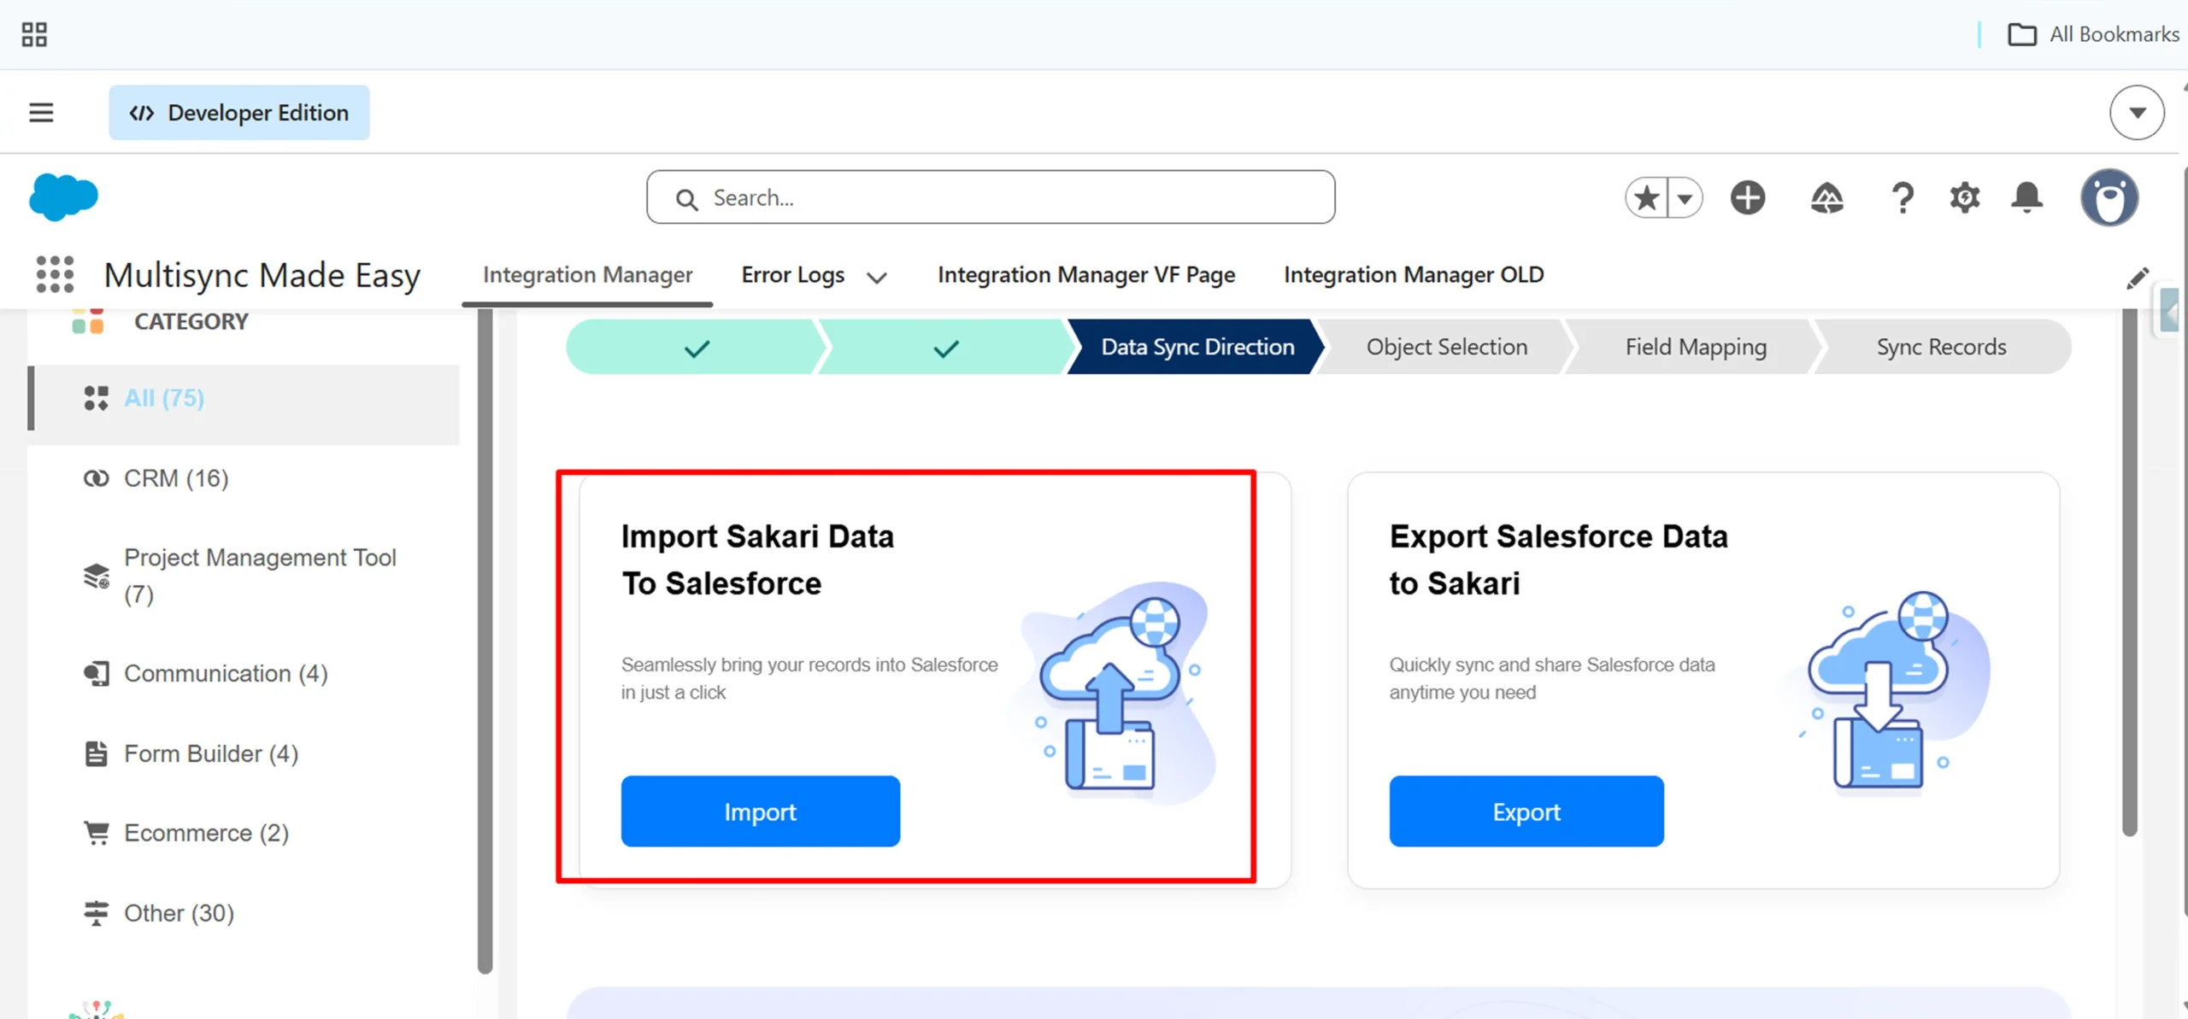Click the Developer Edition badge
2188x1019 pixels.
point(239,113)
